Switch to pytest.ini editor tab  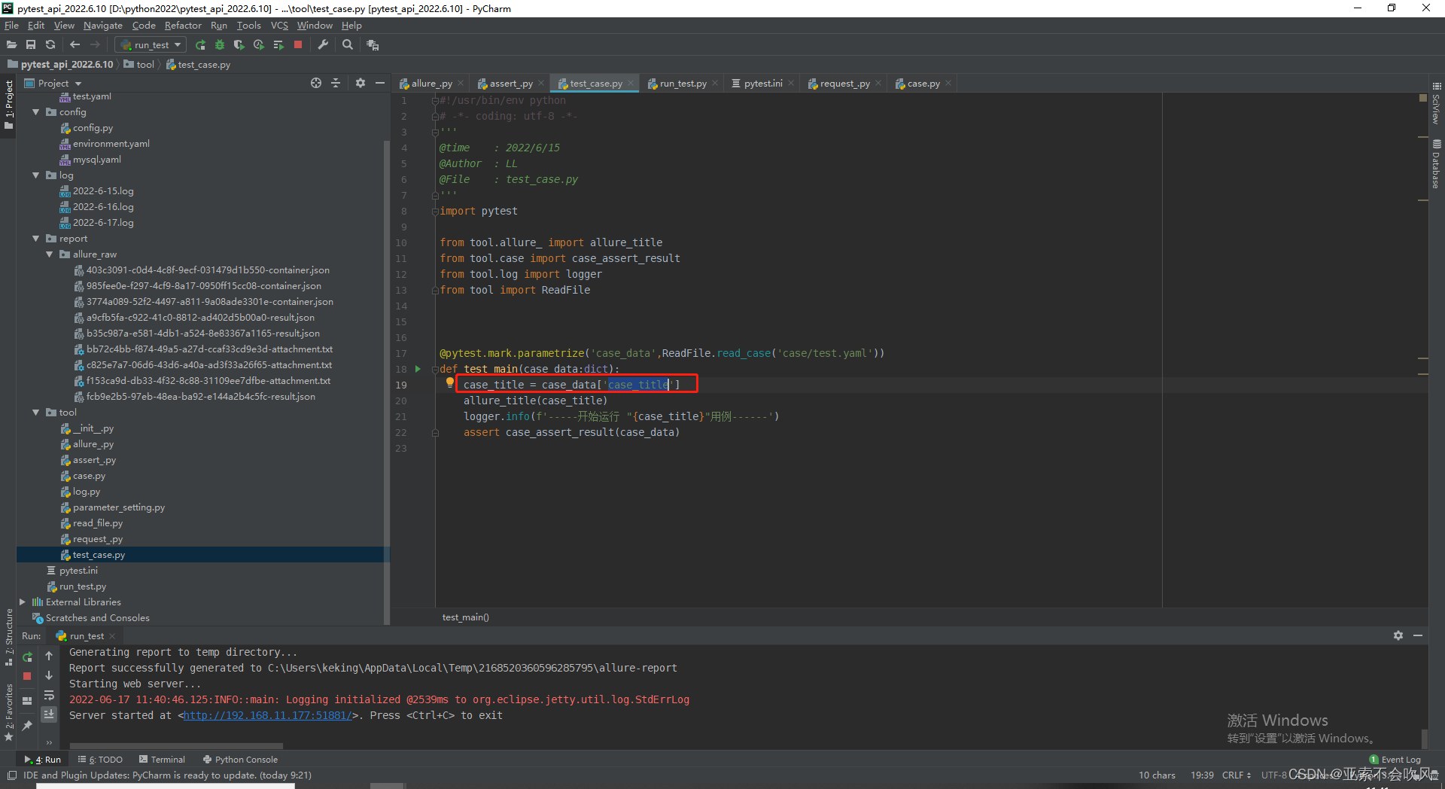click(x=763, y=84)
